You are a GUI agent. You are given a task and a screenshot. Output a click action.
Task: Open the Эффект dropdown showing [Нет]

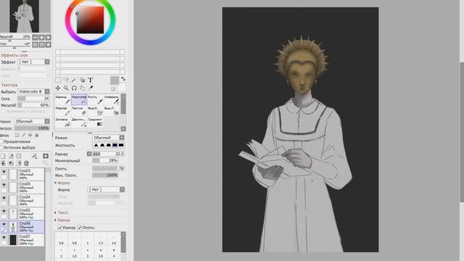pos(34,62)
